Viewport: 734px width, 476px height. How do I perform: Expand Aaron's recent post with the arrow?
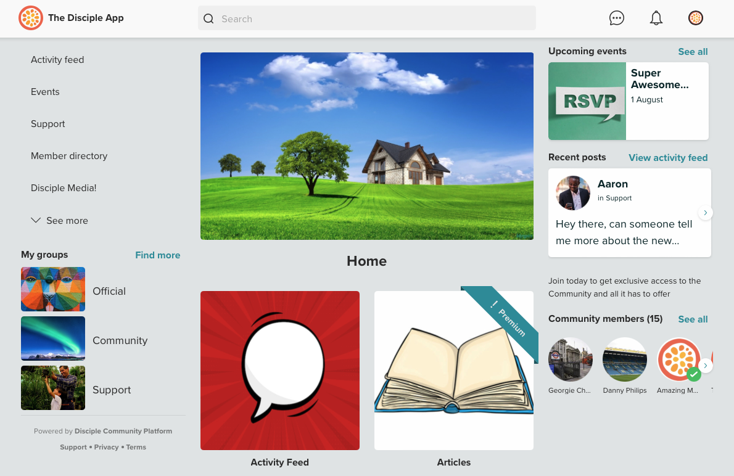705,212
